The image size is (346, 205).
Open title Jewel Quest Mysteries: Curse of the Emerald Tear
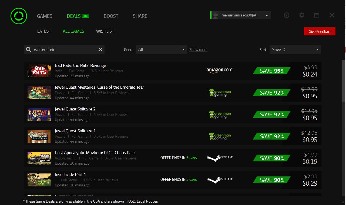(x=99, y=87)
